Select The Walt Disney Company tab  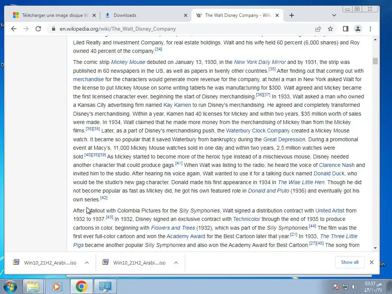[237, 15]
